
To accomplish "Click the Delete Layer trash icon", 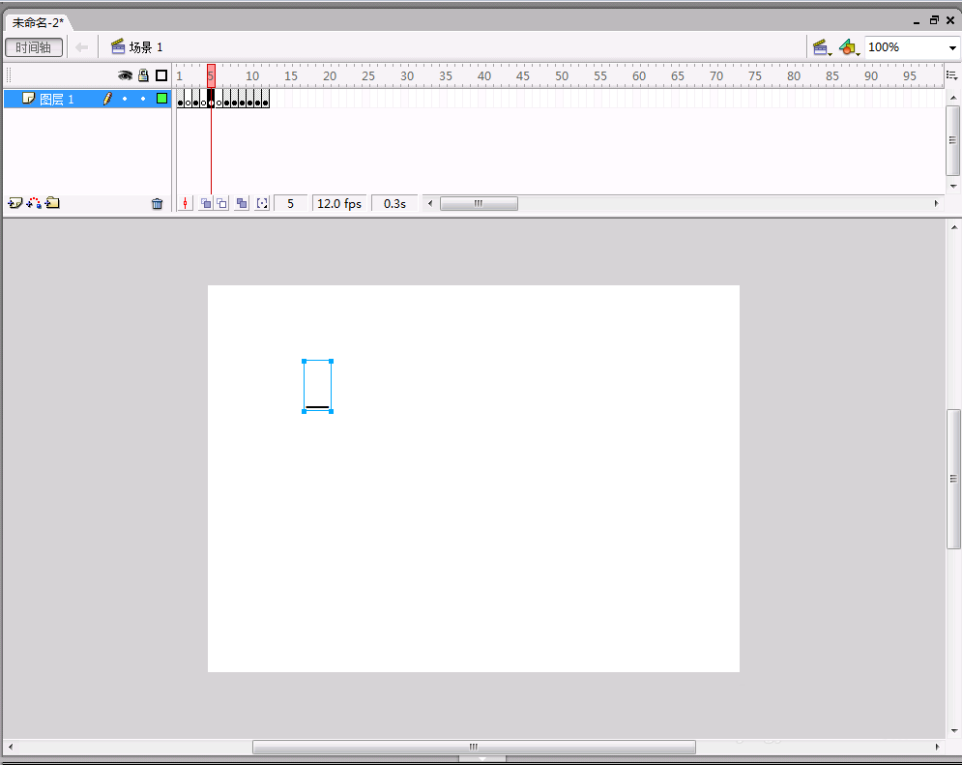I will (x=157, y=204).
